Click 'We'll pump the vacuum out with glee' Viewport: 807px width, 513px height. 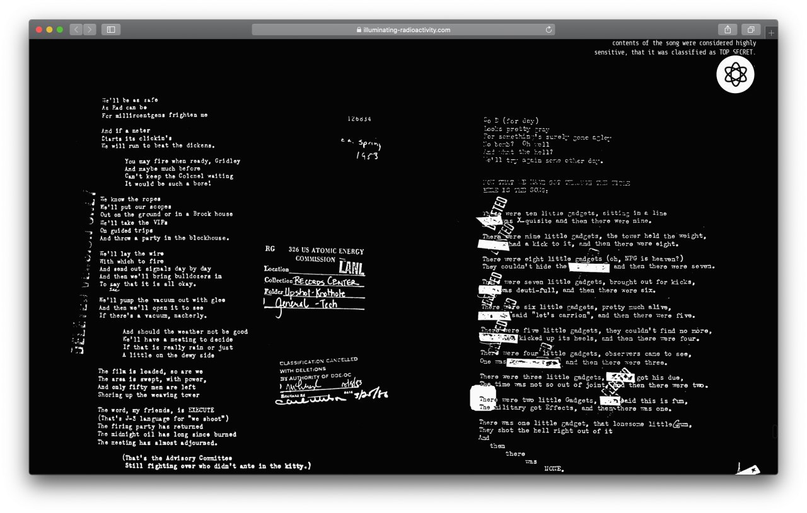pyautogui.click(x=162, y=300)
